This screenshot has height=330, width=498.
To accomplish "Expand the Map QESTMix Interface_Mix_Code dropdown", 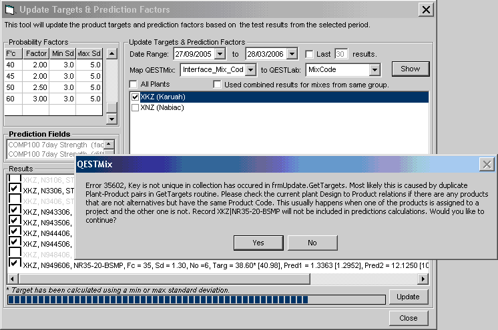I will tap(250, 69).
